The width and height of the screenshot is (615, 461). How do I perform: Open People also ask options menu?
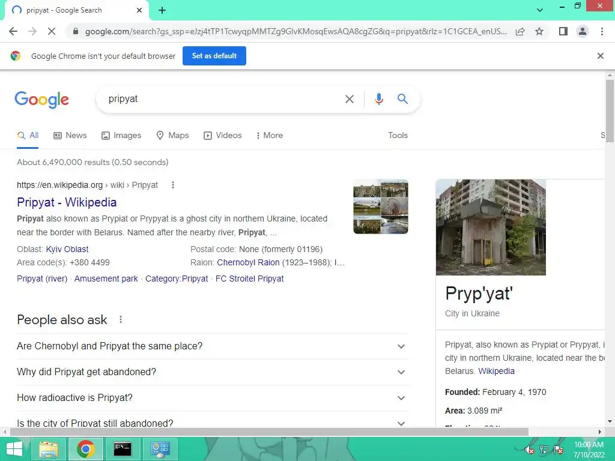coord(121,319)
